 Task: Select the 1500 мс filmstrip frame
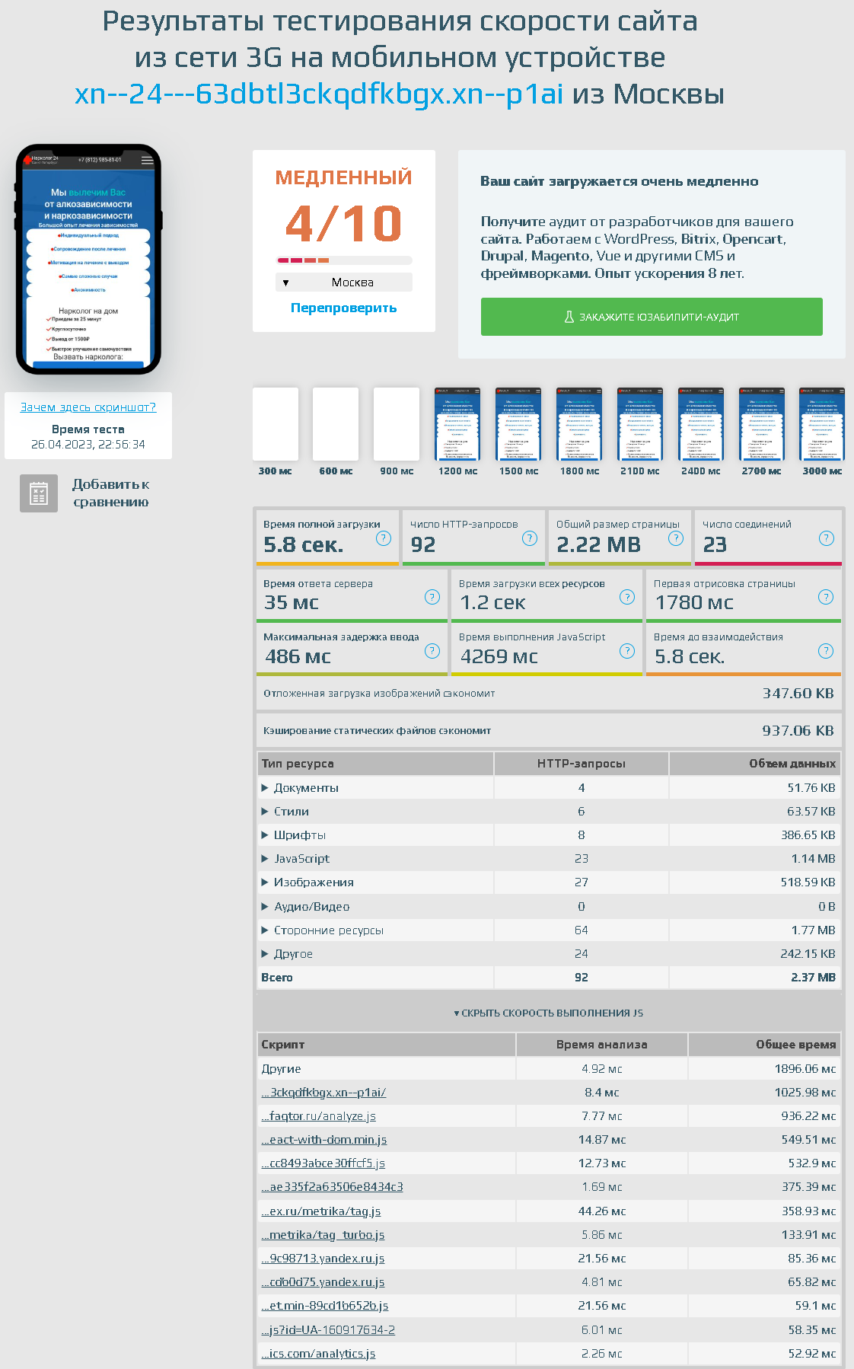click(518, 424)
